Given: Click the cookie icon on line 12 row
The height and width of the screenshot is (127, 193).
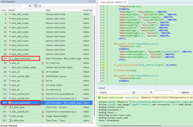Looking at the screenshot, I should coord(10,32).
